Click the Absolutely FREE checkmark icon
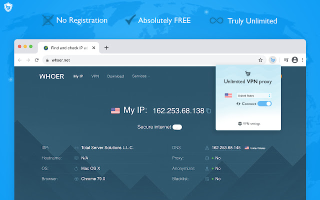 (130, 19)
